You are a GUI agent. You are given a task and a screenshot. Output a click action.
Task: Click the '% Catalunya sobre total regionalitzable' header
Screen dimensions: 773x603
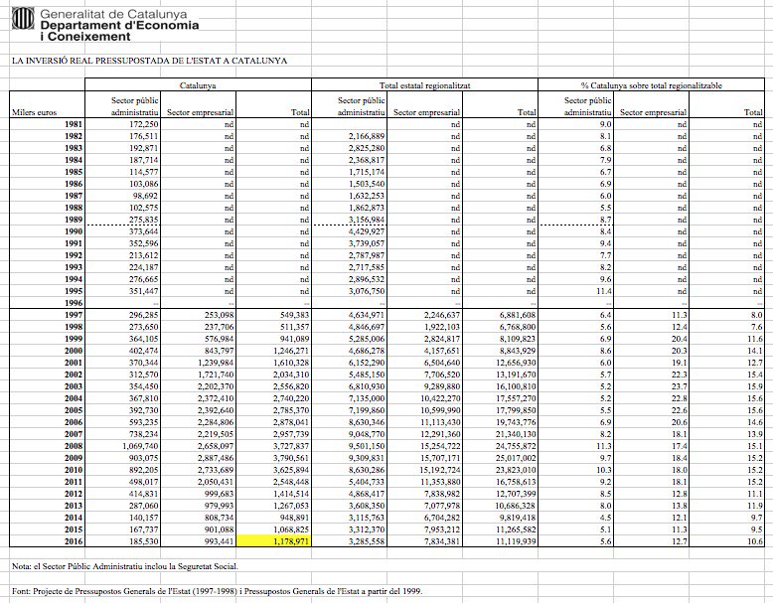coord(651,85)
